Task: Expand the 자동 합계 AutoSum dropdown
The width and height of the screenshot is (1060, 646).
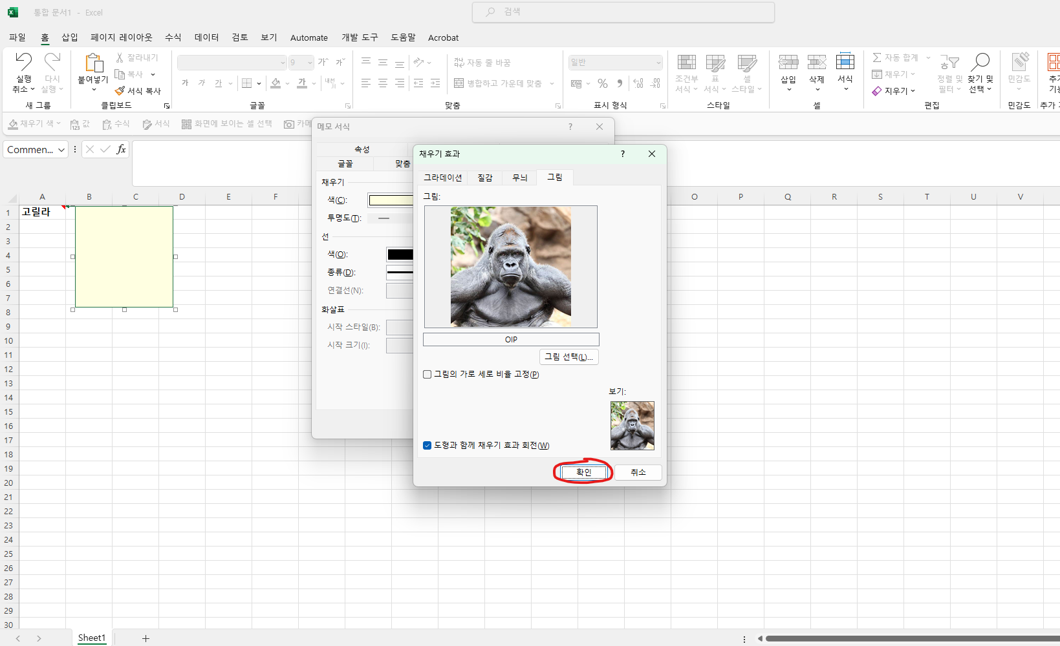Action: [928, 57]
